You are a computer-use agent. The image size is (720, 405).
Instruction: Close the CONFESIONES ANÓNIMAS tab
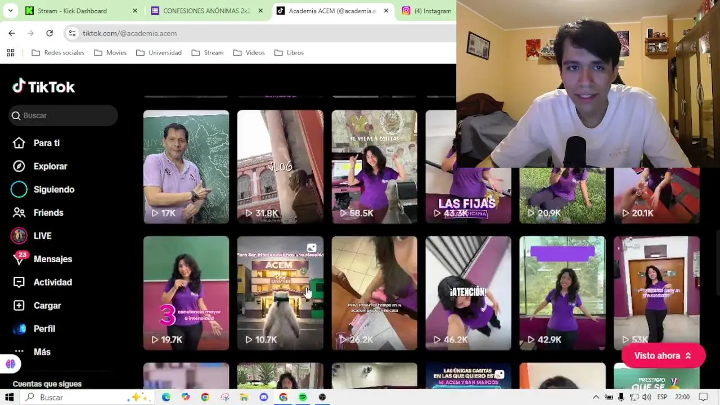260,11
